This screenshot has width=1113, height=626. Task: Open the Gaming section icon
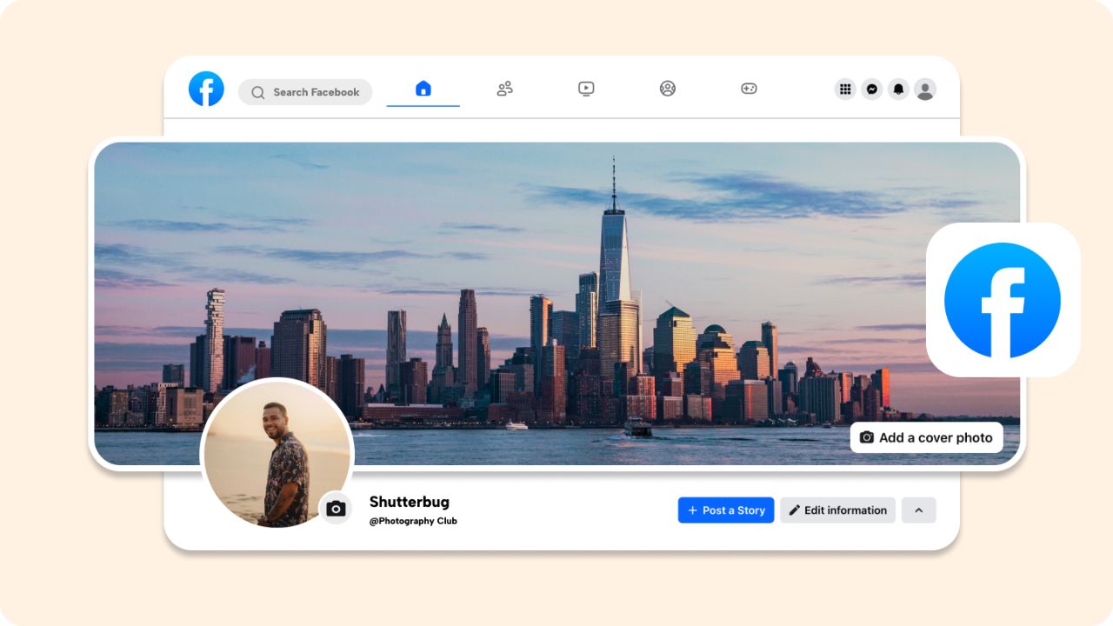click(x=749, y=88)
